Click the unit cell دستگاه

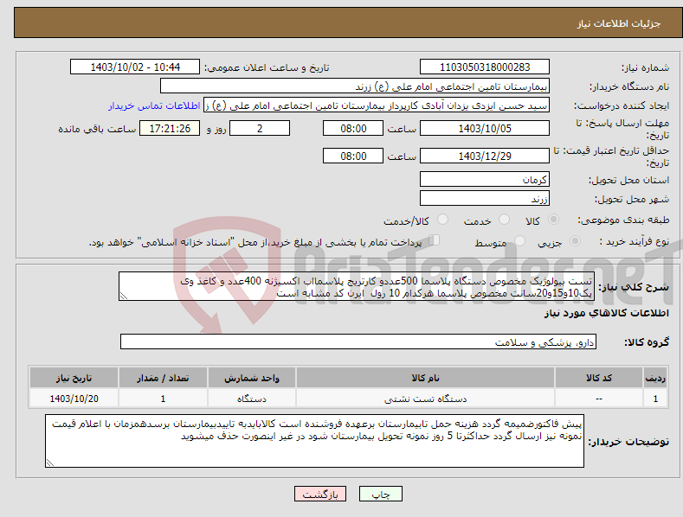pyautogui.click(x=252, y=399)
